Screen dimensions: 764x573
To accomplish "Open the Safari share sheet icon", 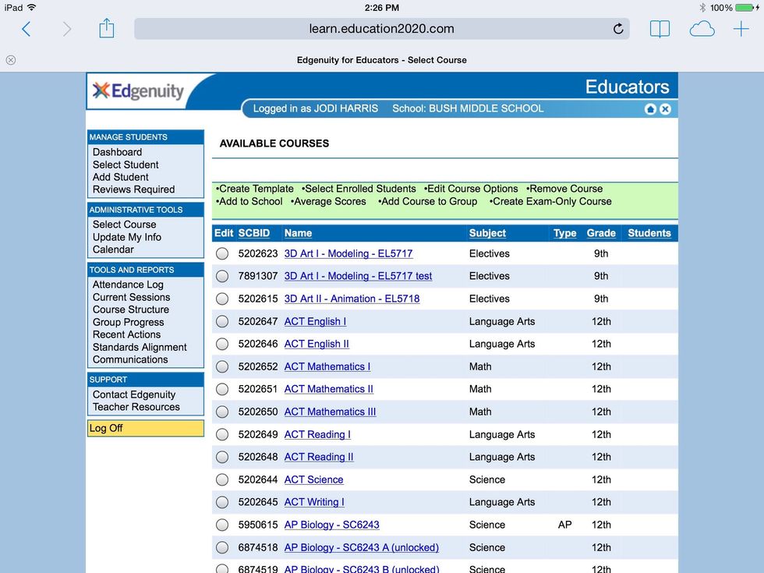I will (x=107, y=29).
